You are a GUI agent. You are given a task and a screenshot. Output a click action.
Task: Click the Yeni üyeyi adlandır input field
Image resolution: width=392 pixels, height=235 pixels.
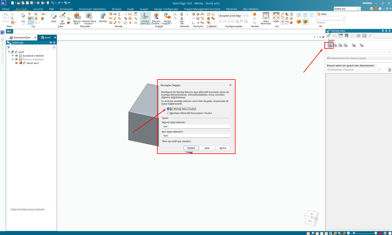196,135
